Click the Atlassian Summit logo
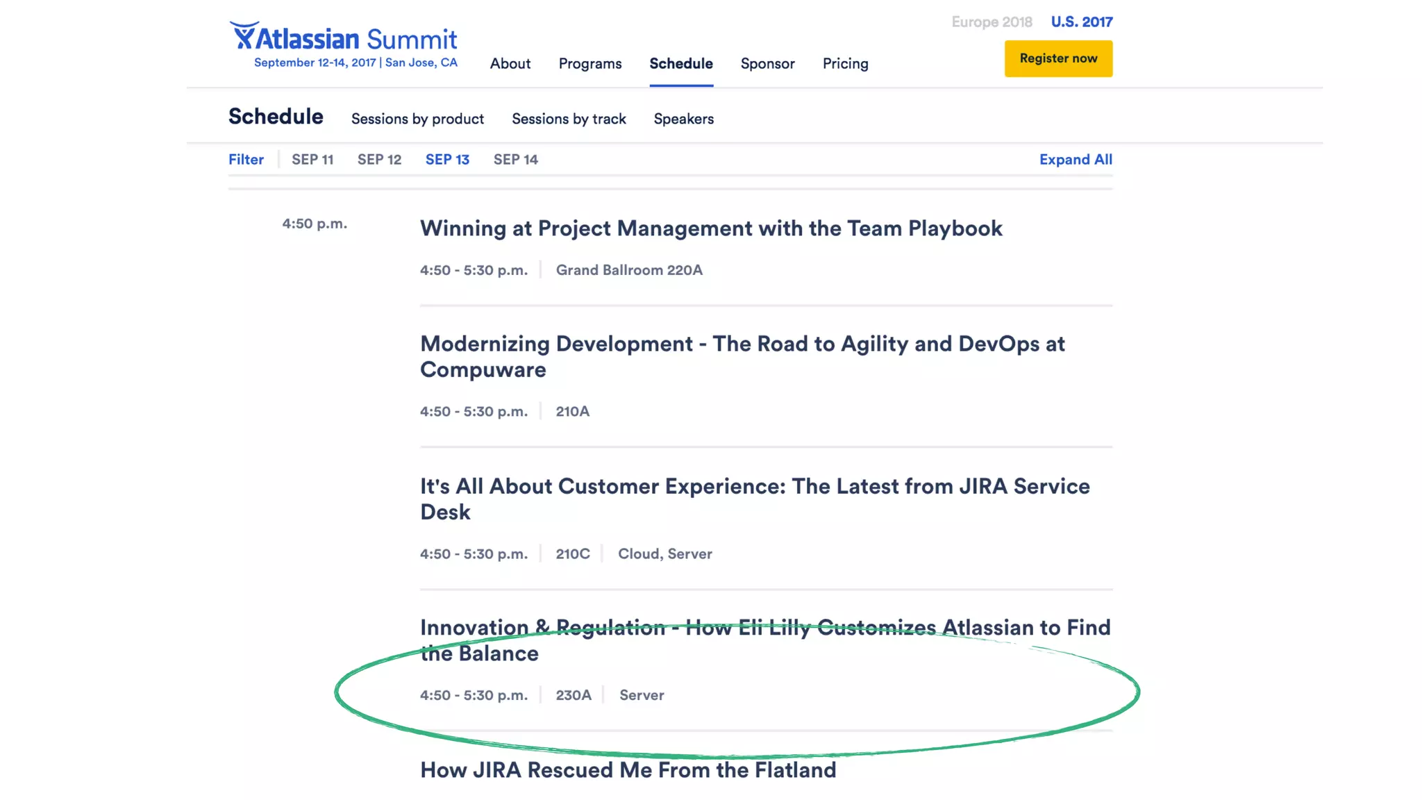This screenshot has width=1422, height=800. click(x=343, y=38)
